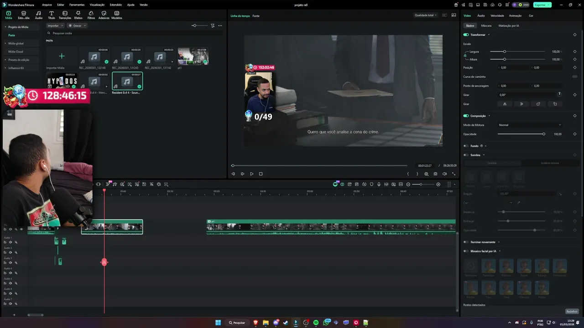Expand the Mídia global item
This screenshot has height=328, width=584.
tap(5, 43)
